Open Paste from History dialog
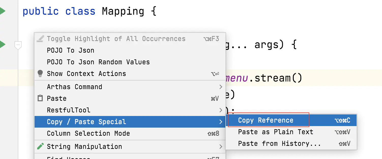The height and width of the screenshot is (159, 382). point(279,144)
